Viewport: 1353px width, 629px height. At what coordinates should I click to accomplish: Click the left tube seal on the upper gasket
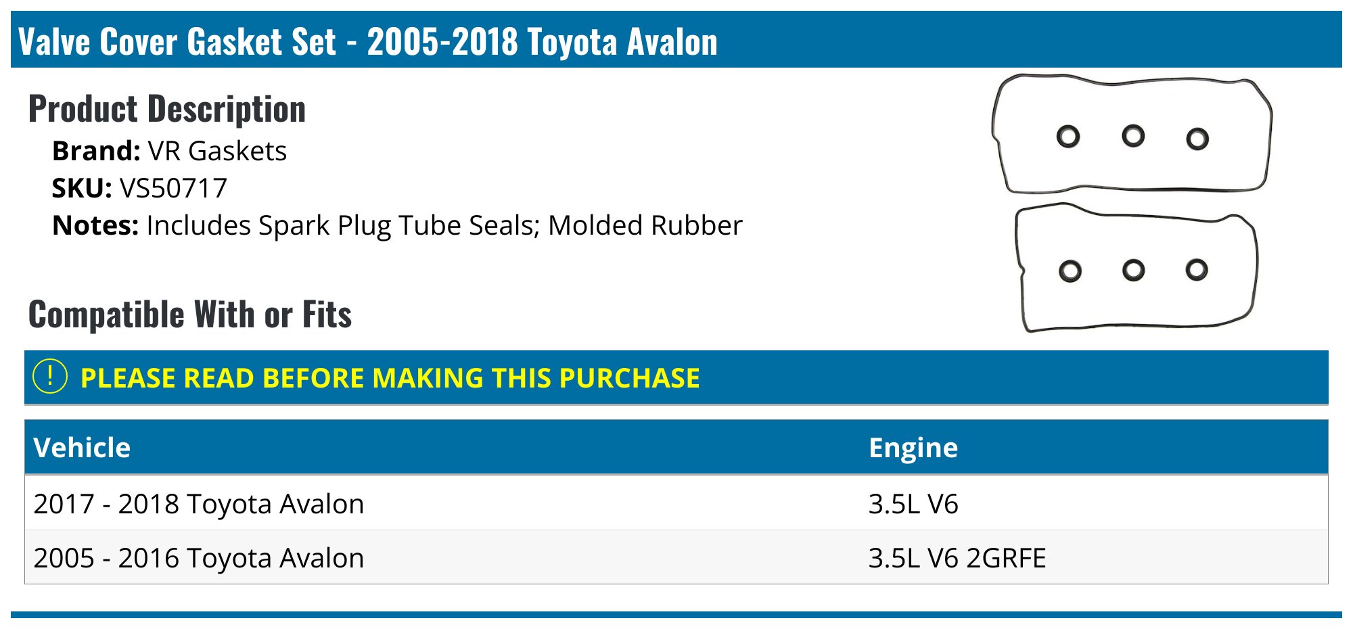1068,137
